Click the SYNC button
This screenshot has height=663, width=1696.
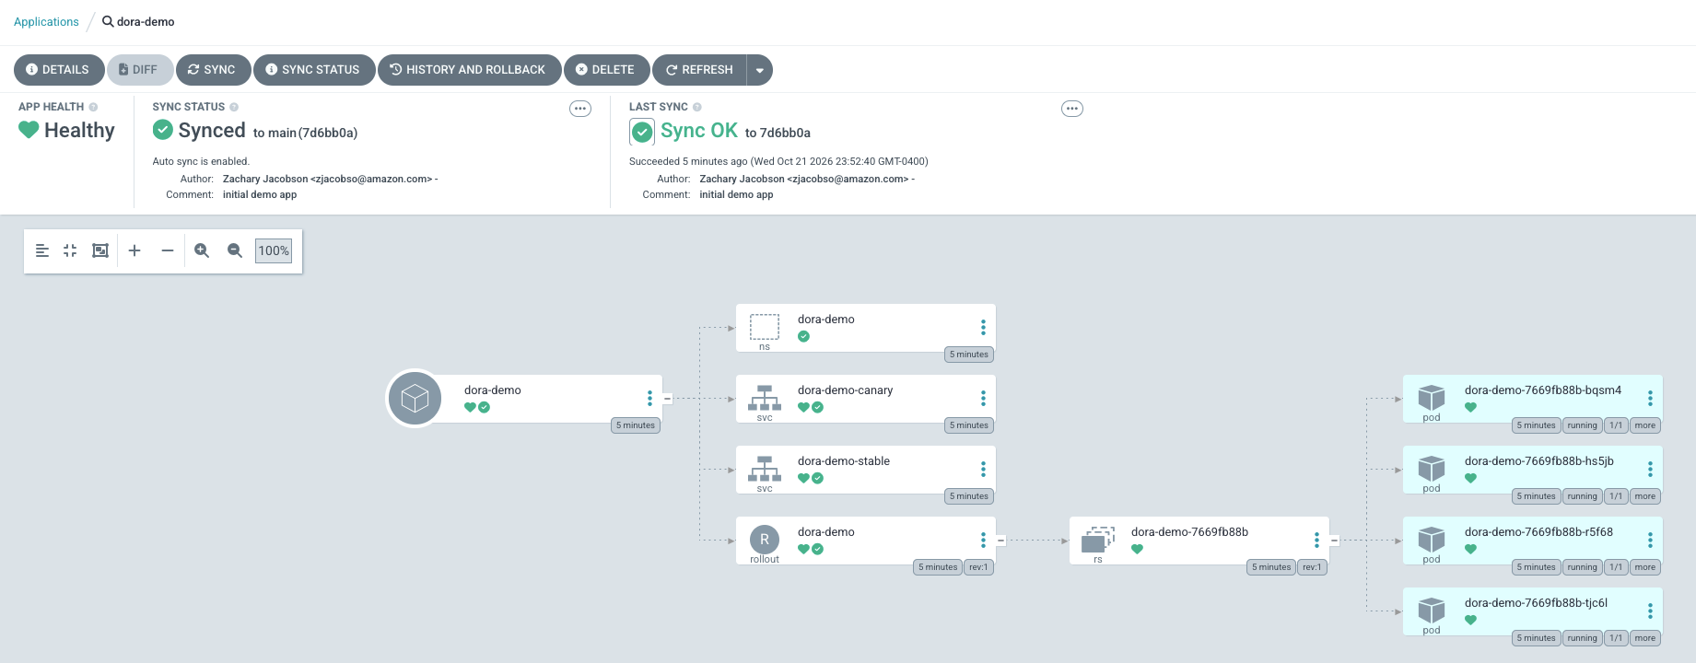(x=213, y=70)
